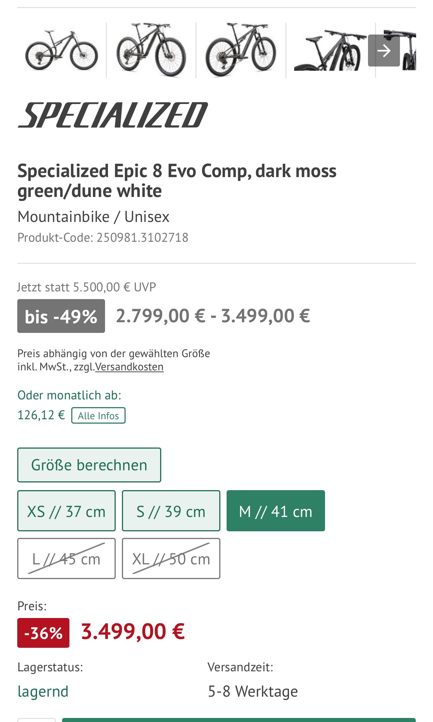The width and height of the screenshot is (433, 722).
Task: Click the green add-to-cart bar at the bottom
Action: click(239, 720)
